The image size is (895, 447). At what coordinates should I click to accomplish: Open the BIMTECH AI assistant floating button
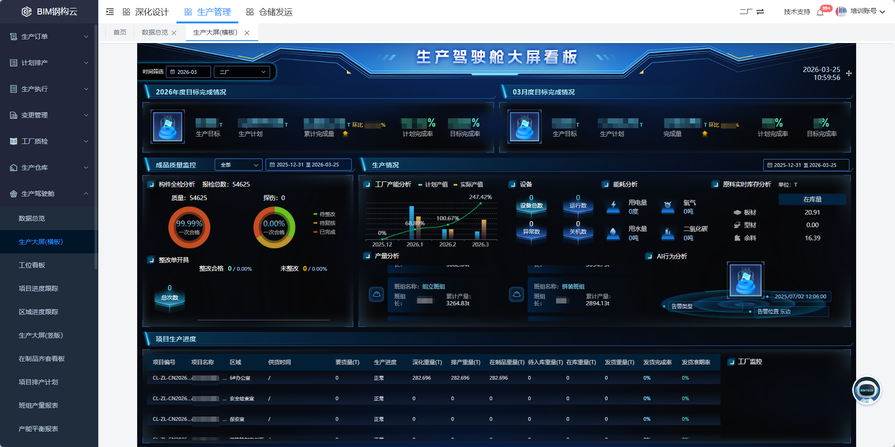866,390
